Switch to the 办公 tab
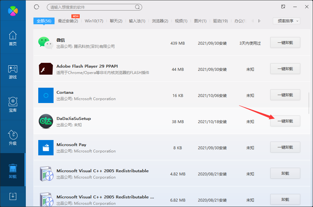 click(241, 21)
